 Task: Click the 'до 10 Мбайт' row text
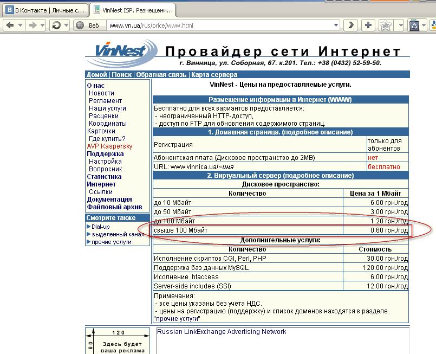(172, 203)
